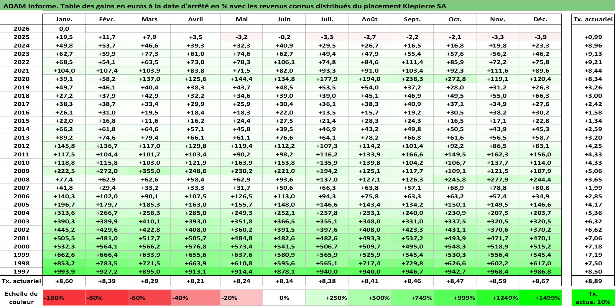Click the -60% color scale swatch
Screen dimensions: 615x306
149,297
